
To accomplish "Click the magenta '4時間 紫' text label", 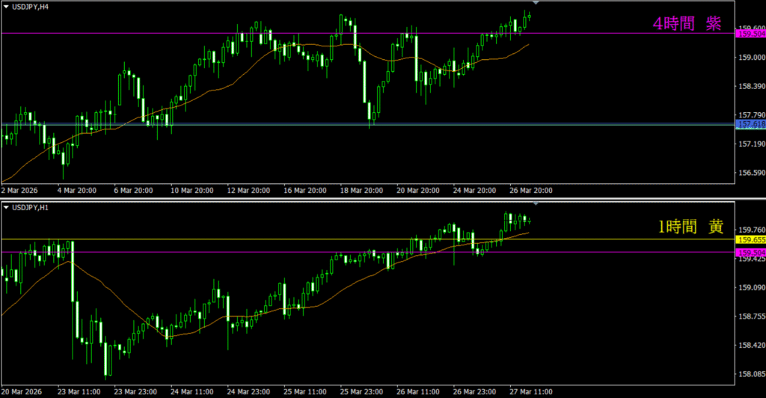I will pyautogui.click(x=687, y=24).
